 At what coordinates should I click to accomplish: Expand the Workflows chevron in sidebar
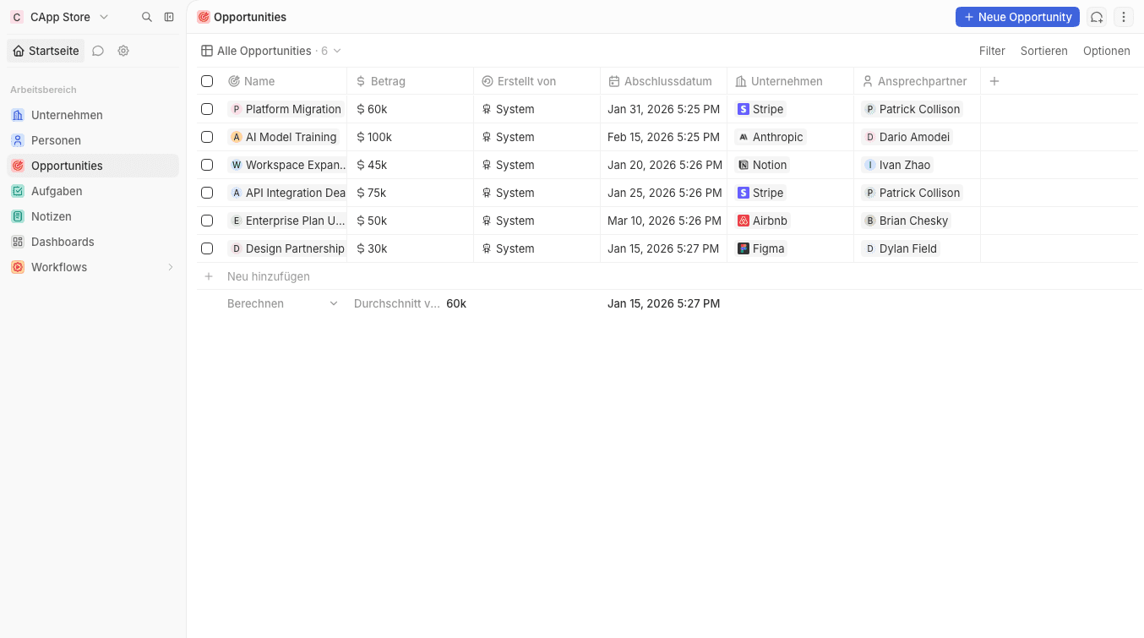coord(170,267)
